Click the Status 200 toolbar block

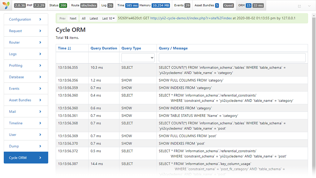click(58, 5)
